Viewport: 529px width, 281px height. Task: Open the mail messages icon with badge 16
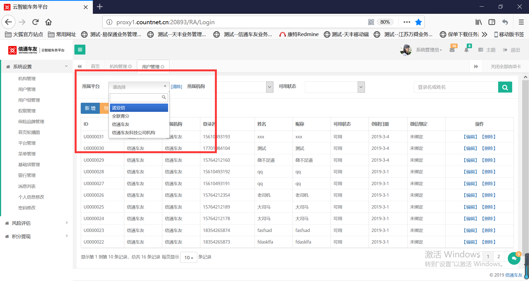click(x=452, y=50)
